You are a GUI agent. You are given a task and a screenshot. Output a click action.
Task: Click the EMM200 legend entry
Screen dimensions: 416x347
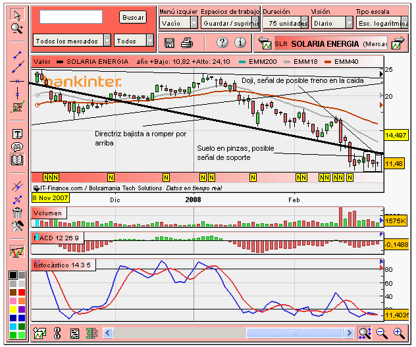tap(257, 62)
